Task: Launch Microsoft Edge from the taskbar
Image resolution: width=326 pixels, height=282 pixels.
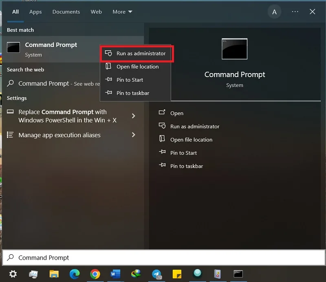Action: (x=75, y=274)
